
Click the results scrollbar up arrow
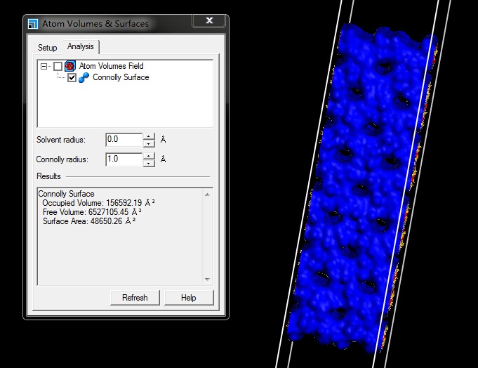click(207, 195)
